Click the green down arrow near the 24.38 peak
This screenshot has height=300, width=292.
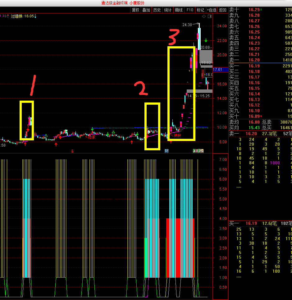(206, 40)
